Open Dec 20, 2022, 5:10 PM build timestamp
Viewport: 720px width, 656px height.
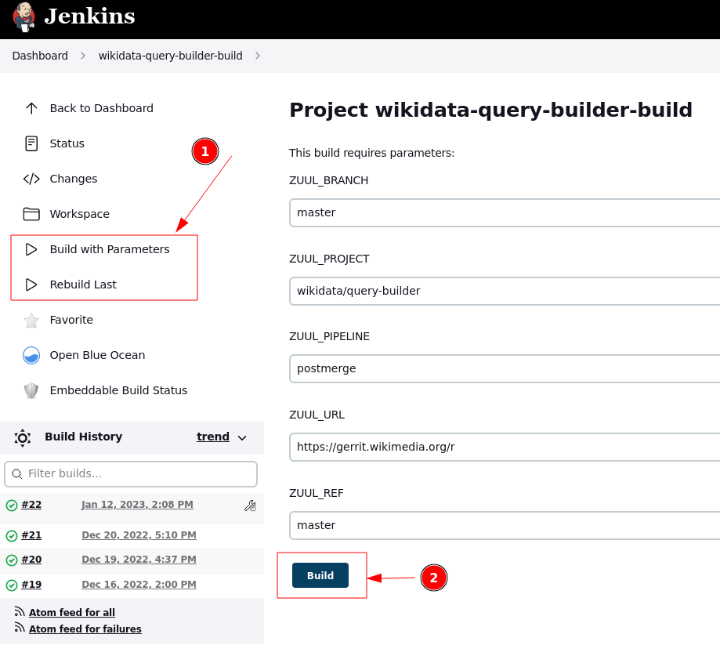(x=139, y=535)
